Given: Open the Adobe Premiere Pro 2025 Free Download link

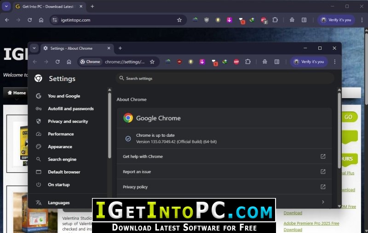Looking at the screenshot, I should click(x=311, y=226).
